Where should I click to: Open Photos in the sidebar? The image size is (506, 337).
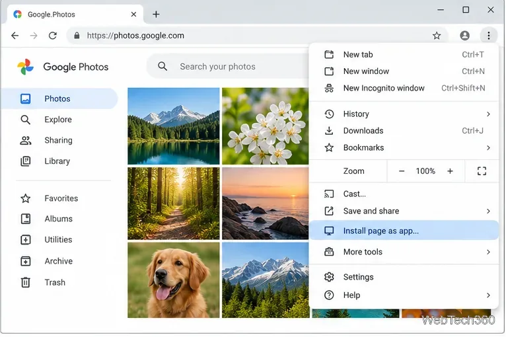59,98
